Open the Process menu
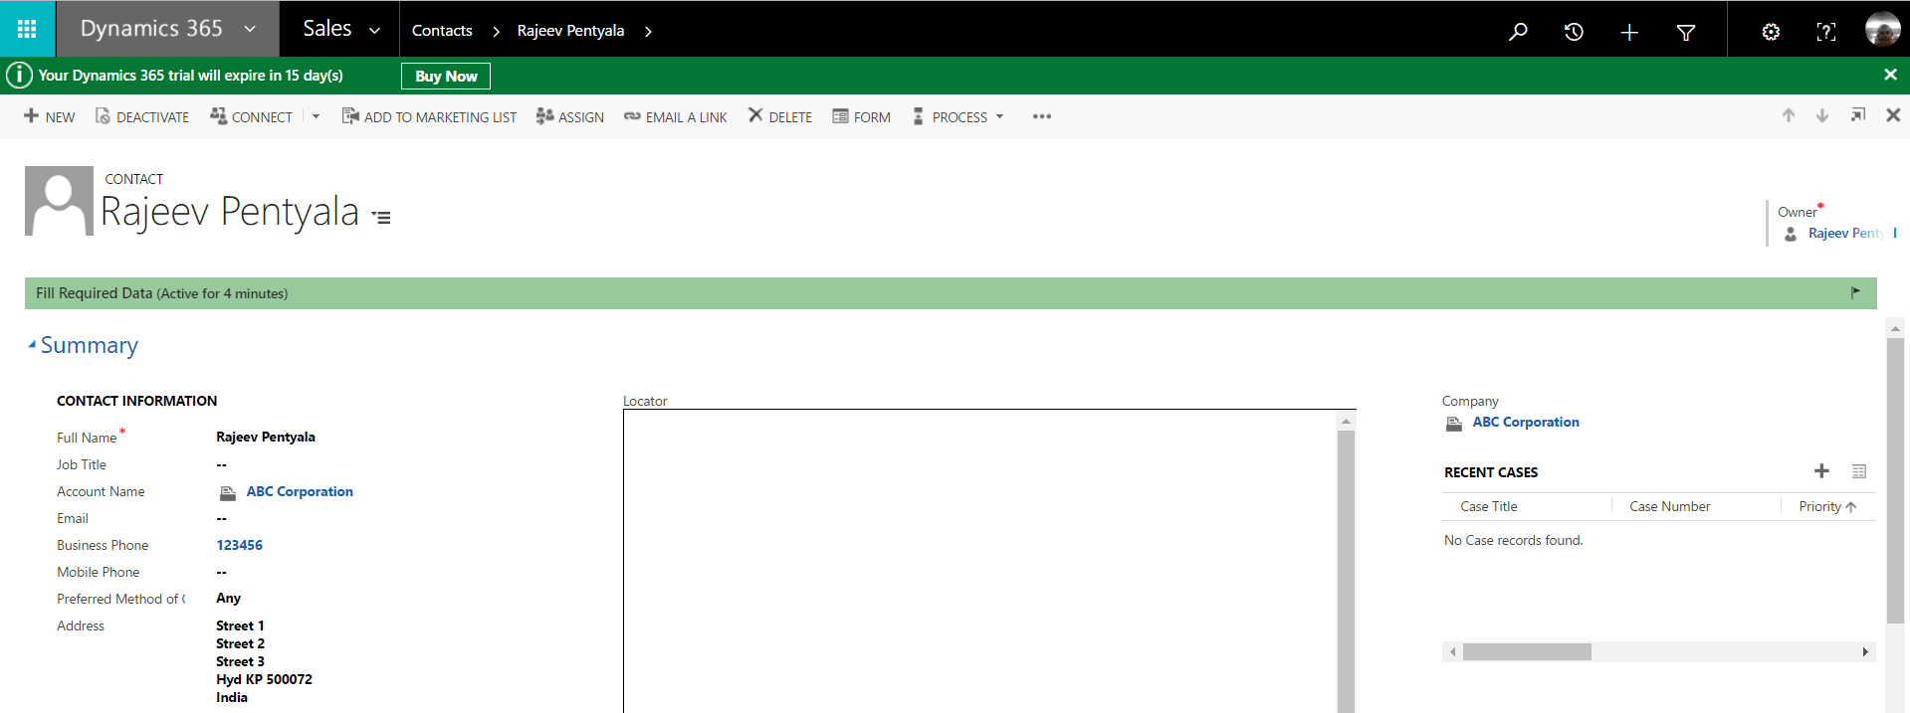Image resolution: width=1910 pixels, height=713 pixels. 959,116
